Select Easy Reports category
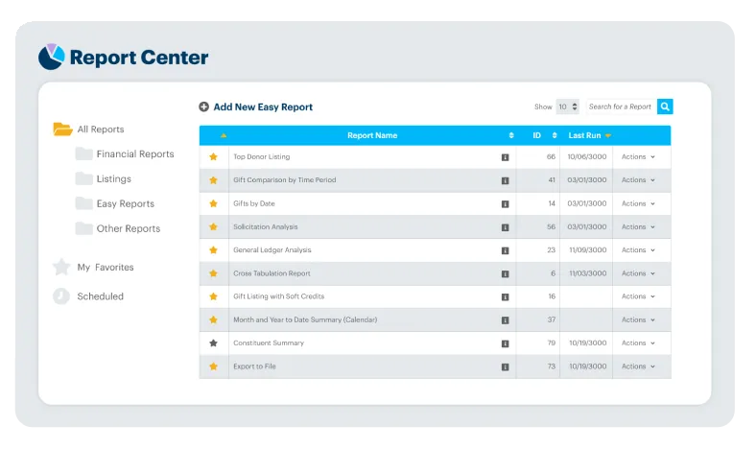This screenshot has width=756, height=449. [126, 203]
